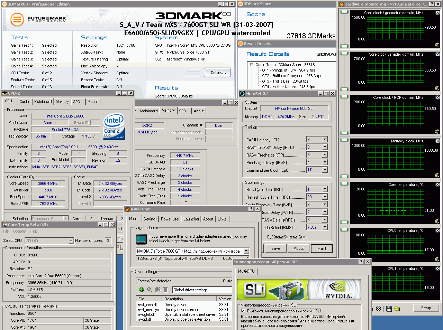Screen dimensions: 443x330
Task: Click the monitor icon in Target adapter group
Action: pyautogui.click(x=141, y=239)
